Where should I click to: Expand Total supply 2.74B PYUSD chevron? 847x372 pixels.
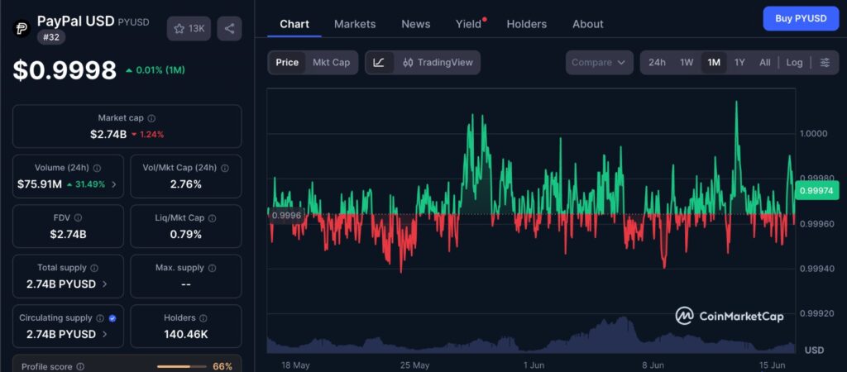(x=105, y=284)
